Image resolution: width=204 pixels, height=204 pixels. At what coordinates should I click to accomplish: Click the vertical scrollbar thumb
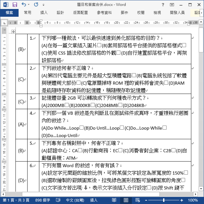click(201, 40)
